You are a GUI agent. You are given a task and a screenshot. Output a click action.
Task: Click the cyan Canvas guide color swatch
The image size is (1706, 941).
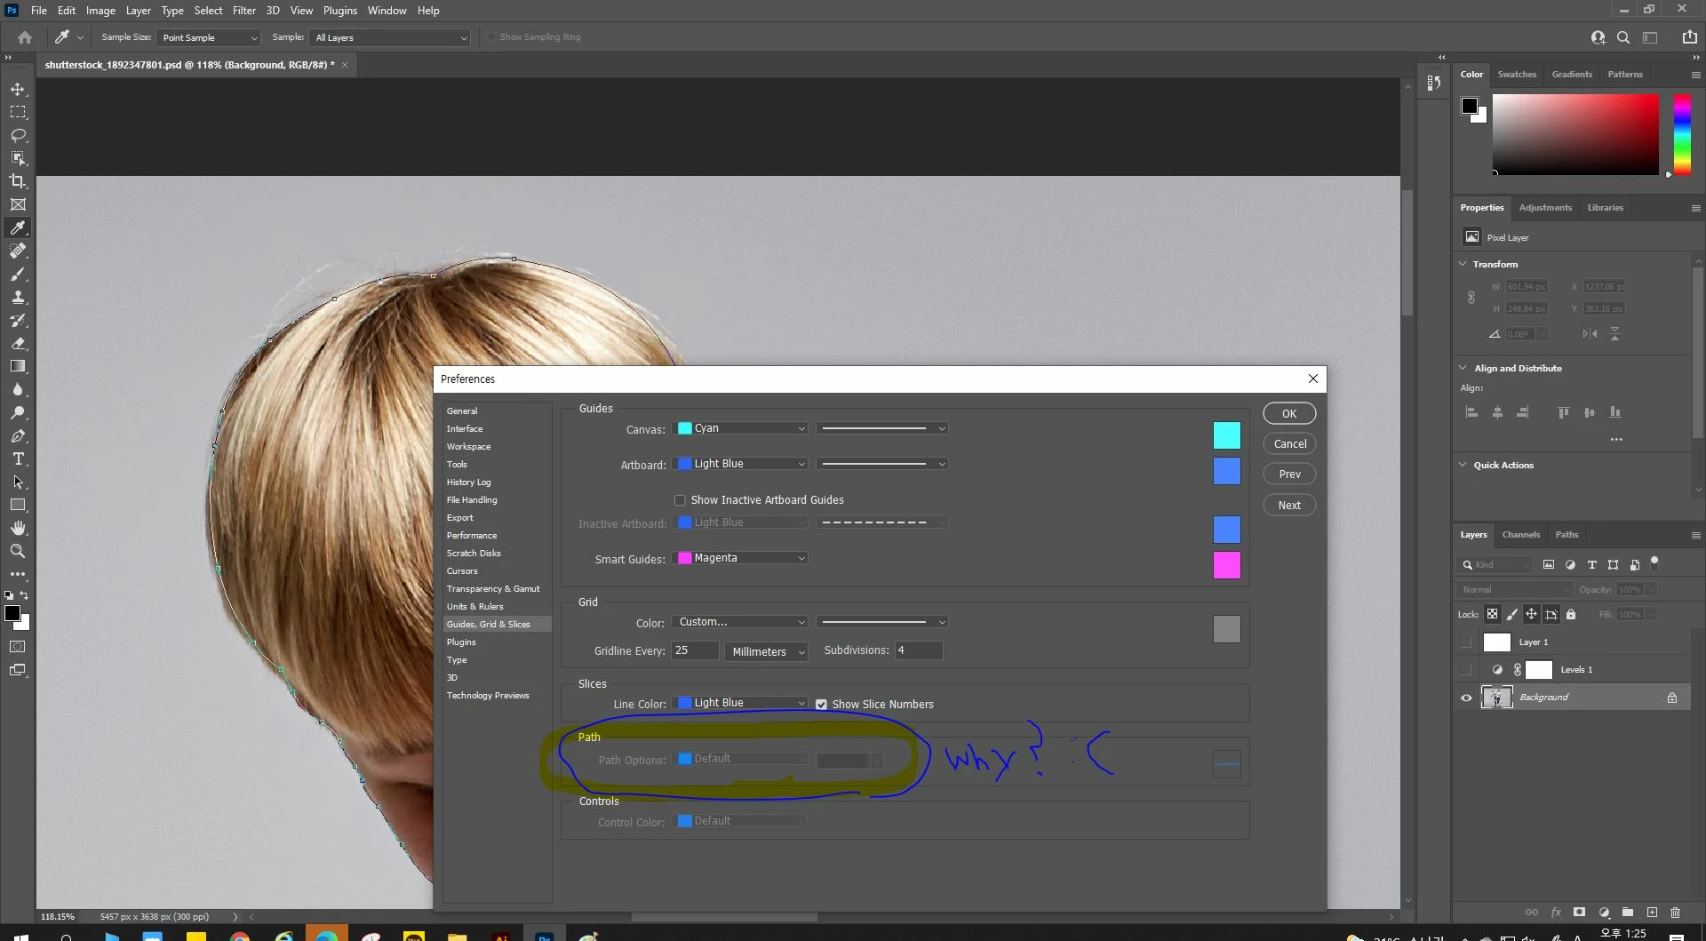point(1226,435)
